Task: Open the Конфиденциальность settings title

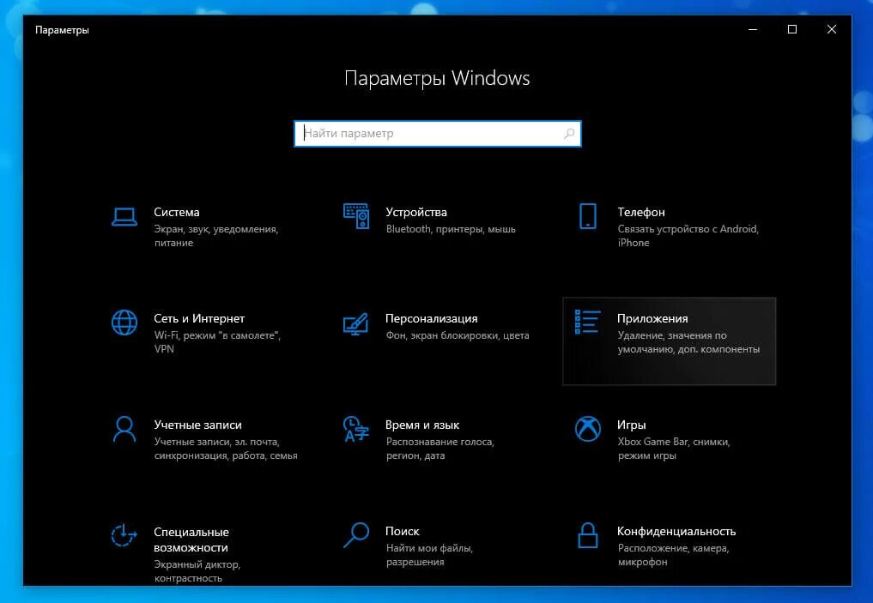Action: [x=676, y=531]
